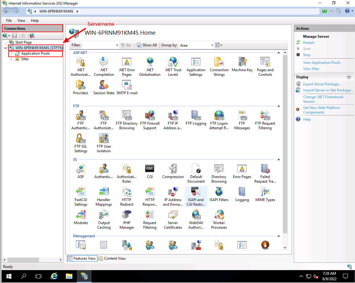This screenshot has height=283, width=355.
Task: Open the Machine Key feature
Action: (242, 65)
